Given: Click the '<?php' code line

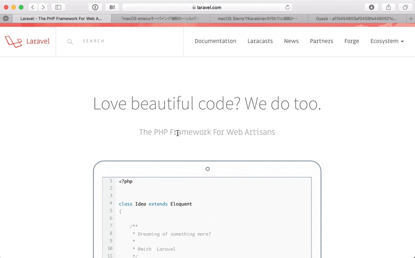Looking at the screenshot, I should (125, 181).
